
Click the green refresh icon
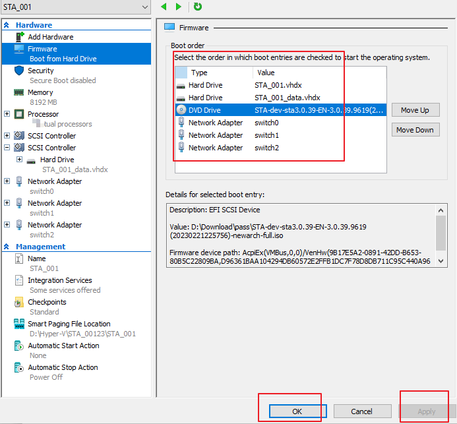click(197, 7)
